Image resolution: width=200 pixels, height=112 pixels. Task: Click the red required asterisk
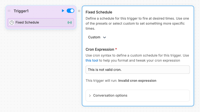116,49
